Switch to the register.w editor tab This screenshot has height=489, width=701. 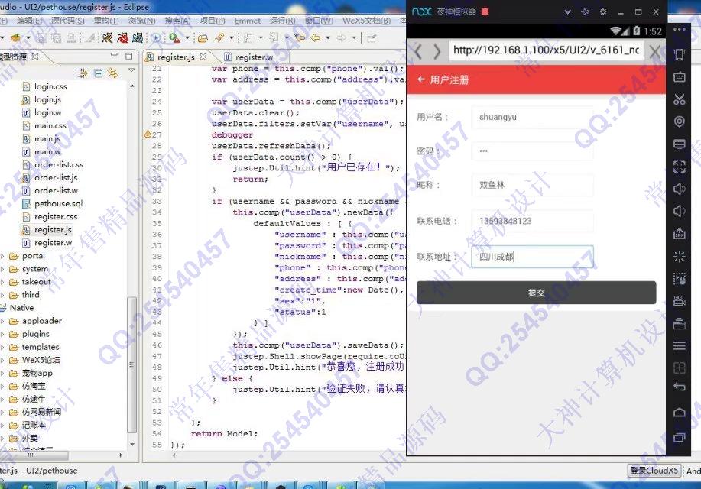[254, 57]
